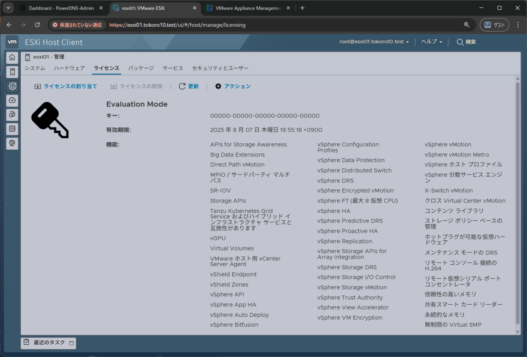Select the Licensing (ライセンス) tab
The width and height of the screenshot is (527, 357).
click(x=106, y=68)
